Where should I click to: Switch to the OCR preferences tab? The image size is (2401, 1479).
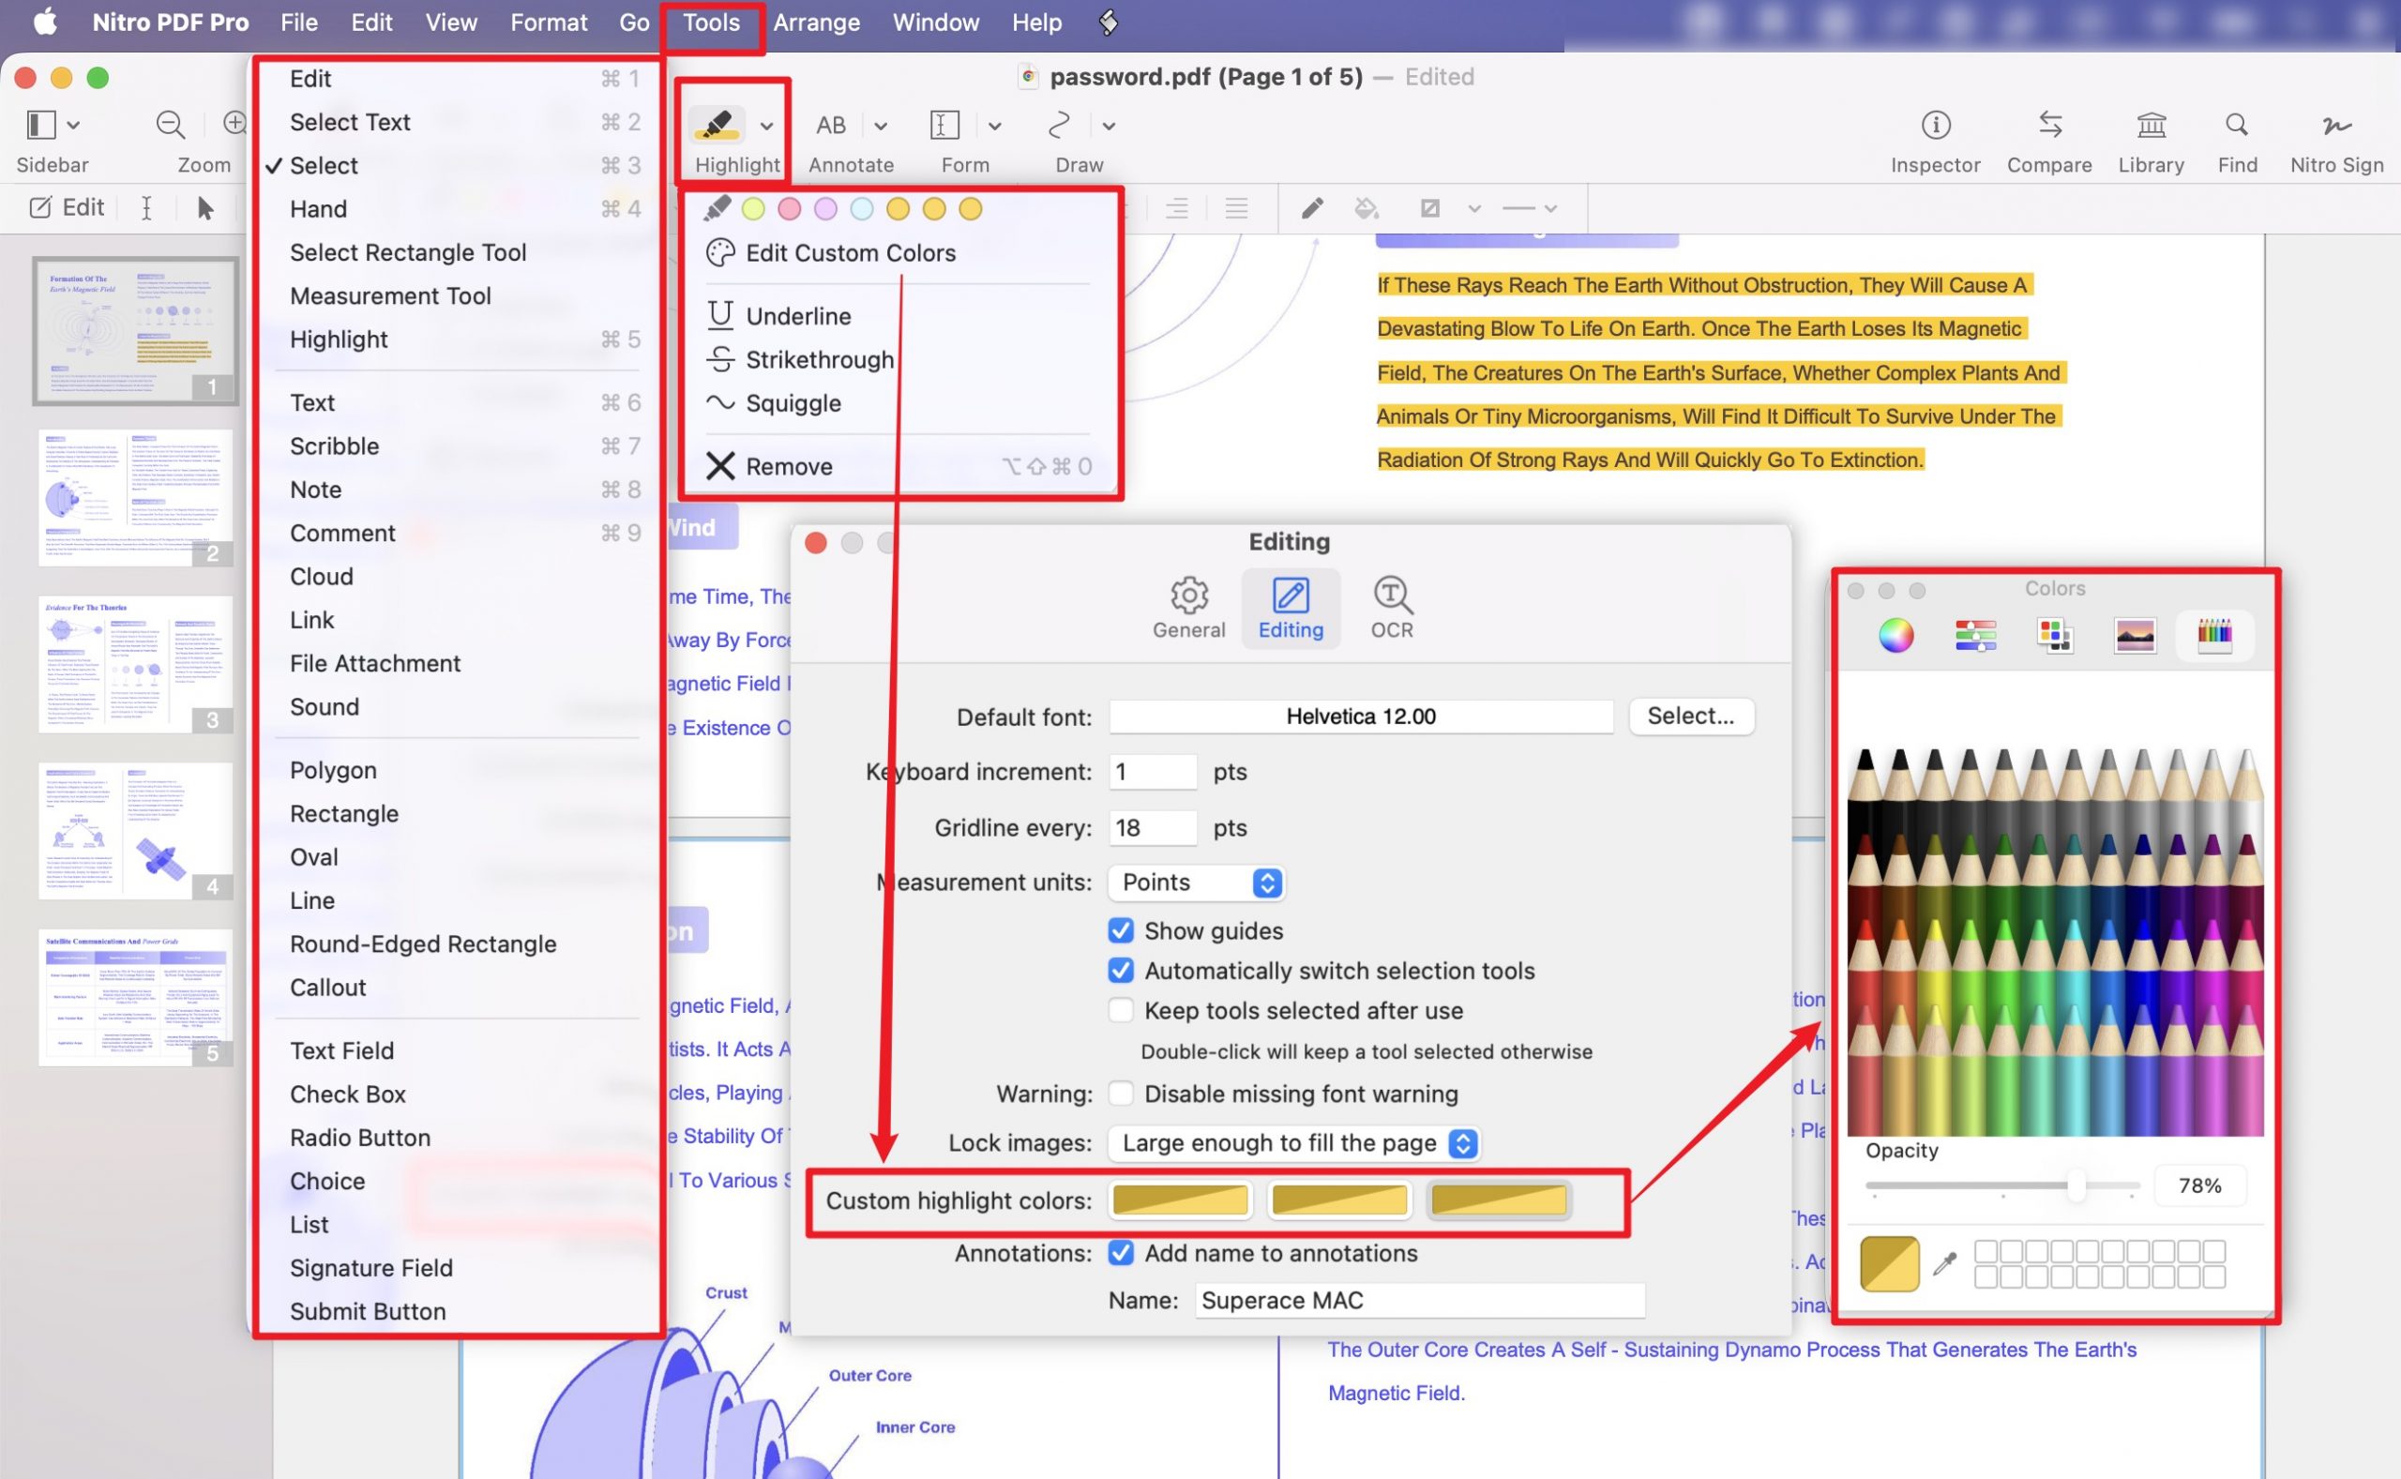[1391, 608]
